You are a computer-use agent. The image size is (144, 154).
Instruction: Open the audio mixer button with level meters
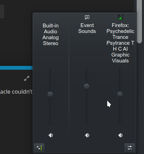[x=39, y=148]
